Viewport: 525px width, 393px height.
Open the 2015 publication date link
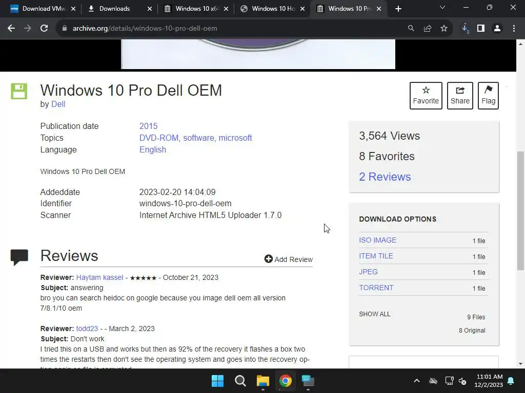pos(148,126)
